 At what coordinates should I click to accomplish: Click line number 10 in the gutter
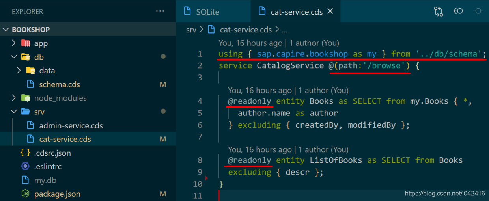(198, 184)
